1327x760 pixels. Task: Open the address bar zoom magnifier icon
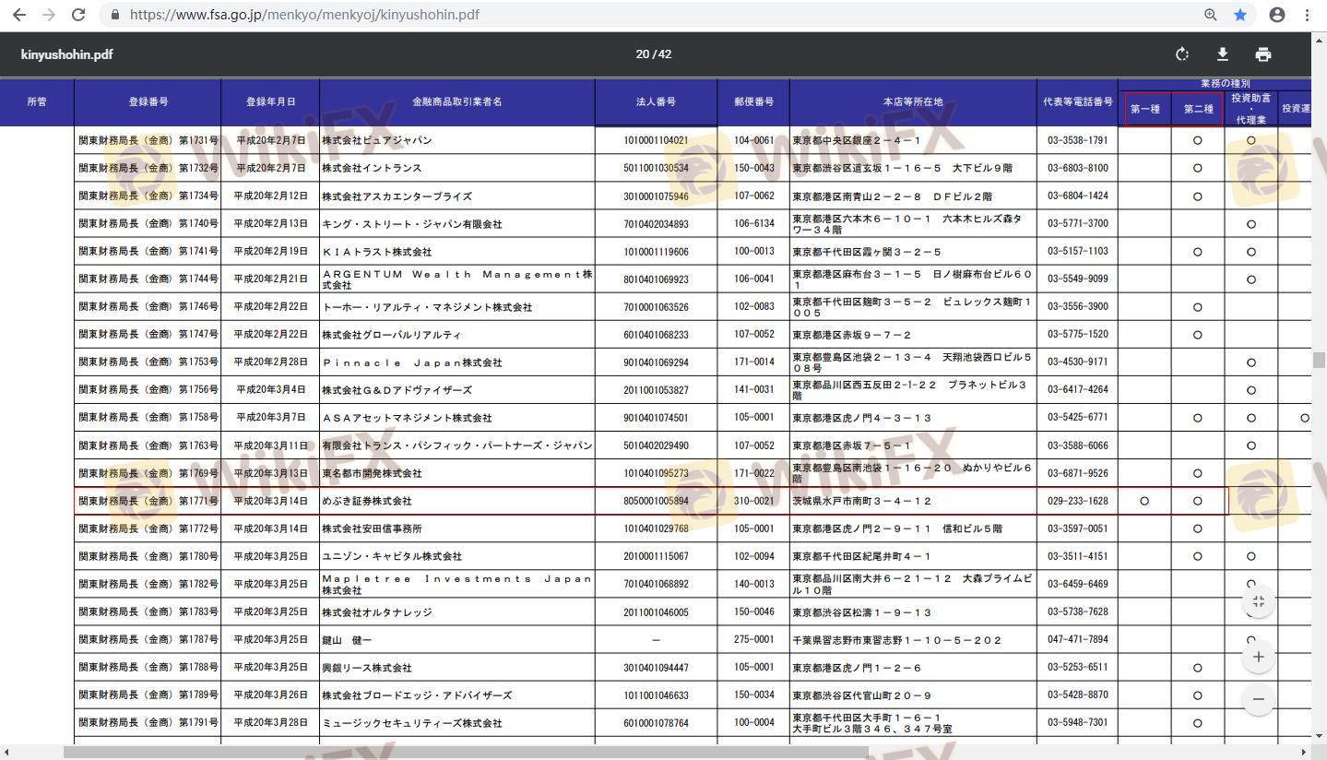pos(1211,15)
